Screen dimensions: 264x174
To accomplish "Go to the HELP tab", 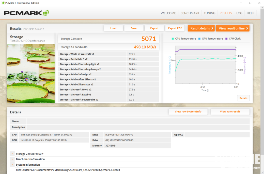I will [250, 13].
